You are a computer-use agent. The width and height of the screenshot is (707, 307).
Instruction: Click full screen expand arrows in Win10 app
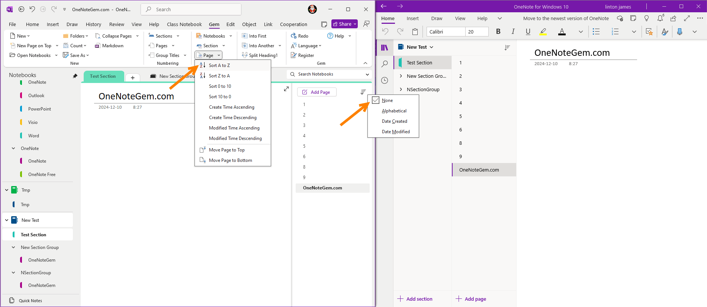click(x=687, y=18)
